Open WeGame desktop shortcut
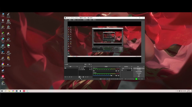The image size is (192, 107). [x=3, y=27]
